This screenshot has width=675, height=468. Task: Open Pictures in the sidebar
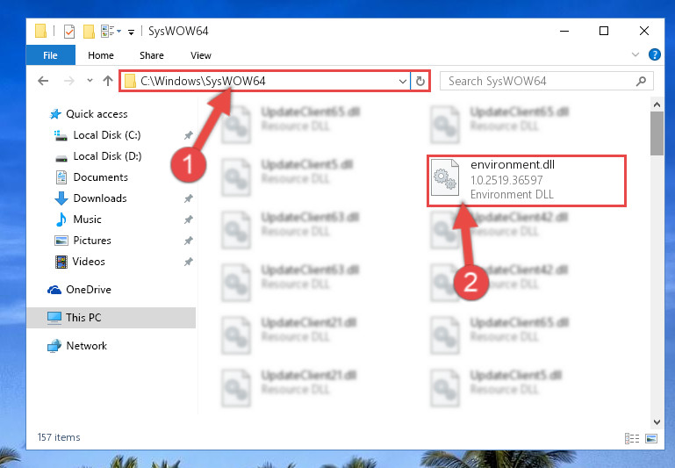point(92,241)
